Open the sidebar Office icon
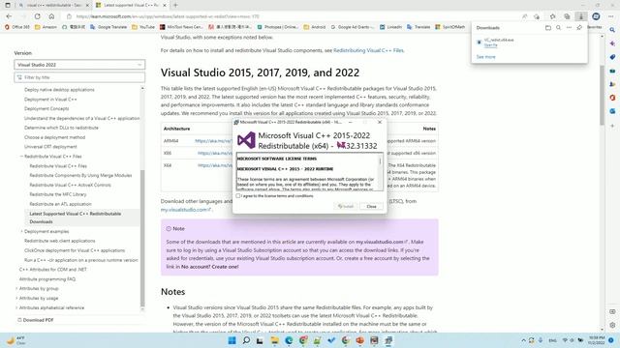The height and width of the screenshot is (348, 620). pyautogui.click(x=612, y=98)
